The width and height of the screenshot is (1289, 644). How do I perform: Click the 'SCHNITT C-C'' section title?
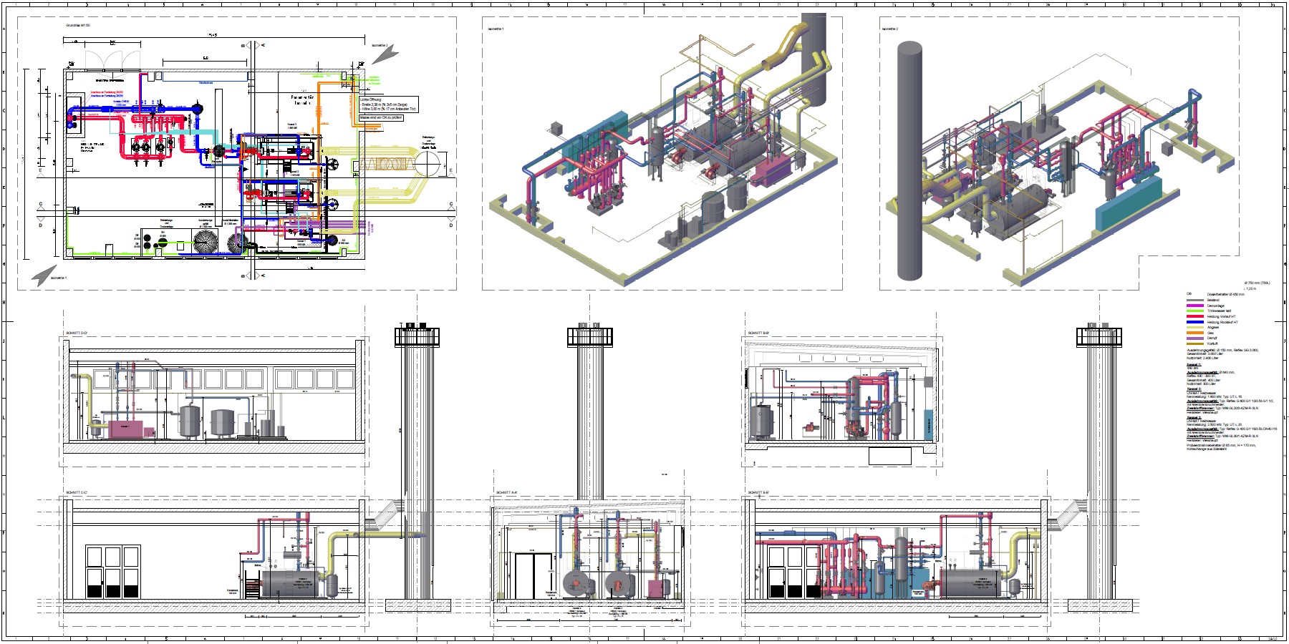[x=76, y=492]
